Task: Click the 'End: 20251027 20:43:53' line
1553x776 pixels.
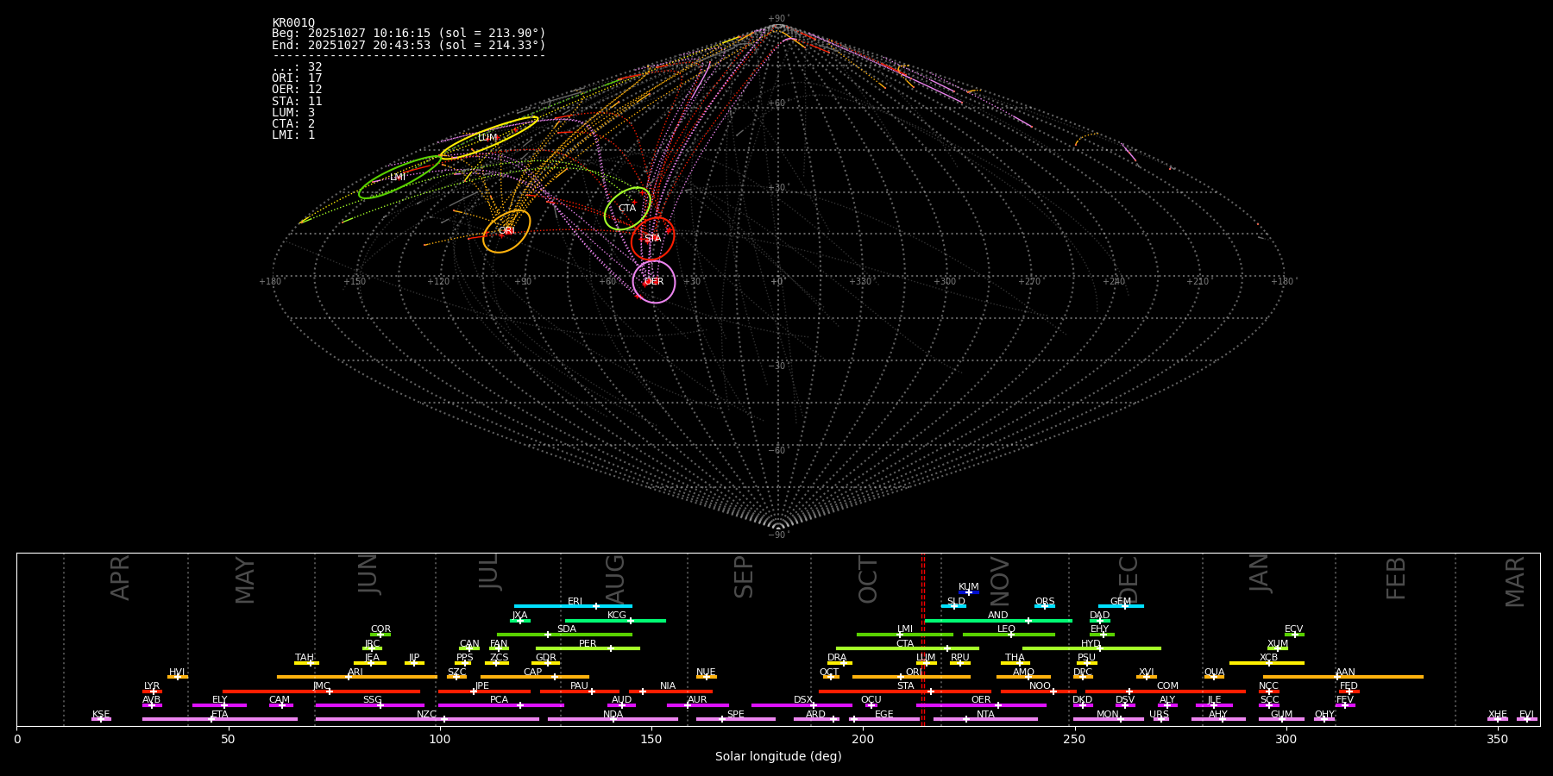Action: click(x=409, y=45)
